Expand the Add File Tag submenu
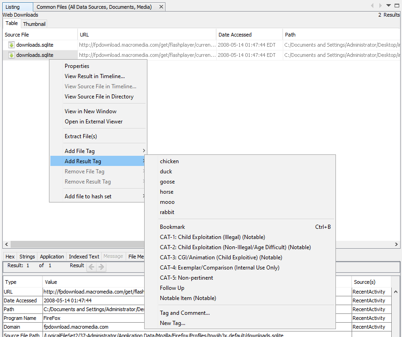Image resolution: width=402 pixels, height=337 pixels. pos(83,150)
